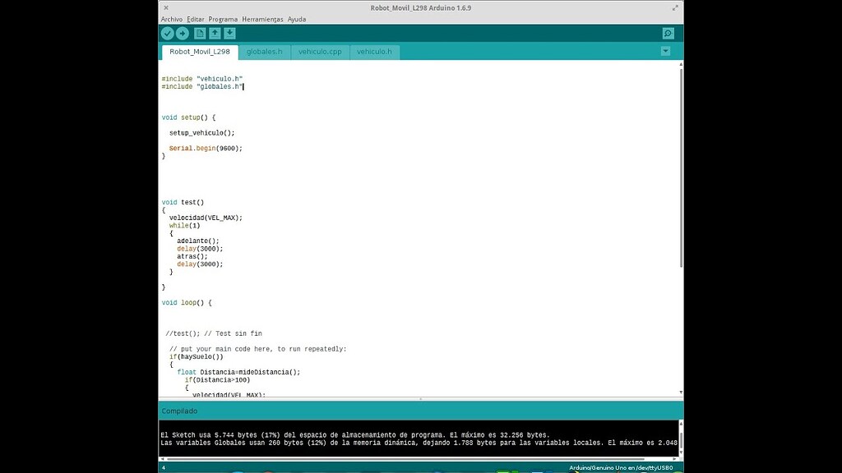Open the sketch tab list dropdown arrow
This screenshot has width=842, height=473.
pos(666,51)
